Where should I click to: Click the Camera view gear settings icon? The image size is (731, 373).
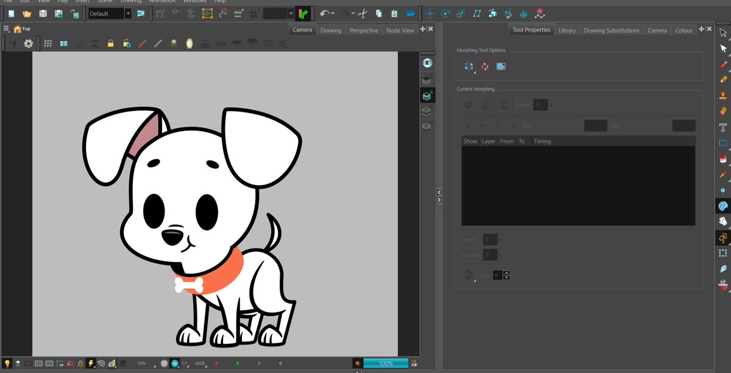(x=28, y=44)
